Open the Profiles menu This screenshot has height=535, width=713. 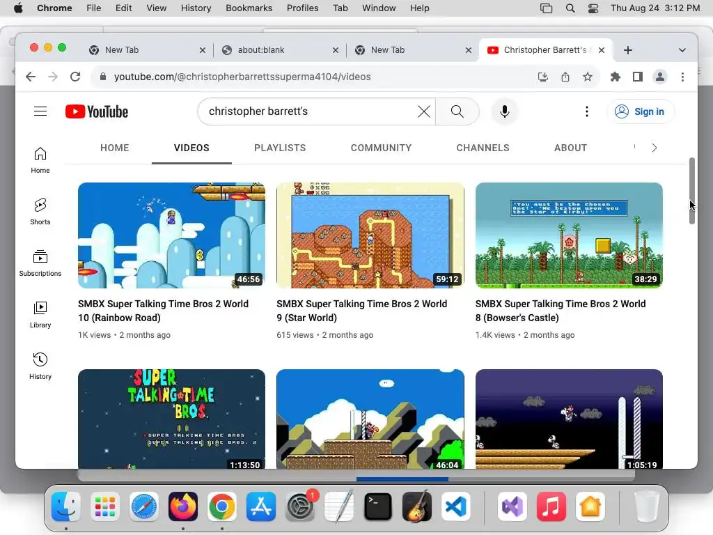point(302,8)
